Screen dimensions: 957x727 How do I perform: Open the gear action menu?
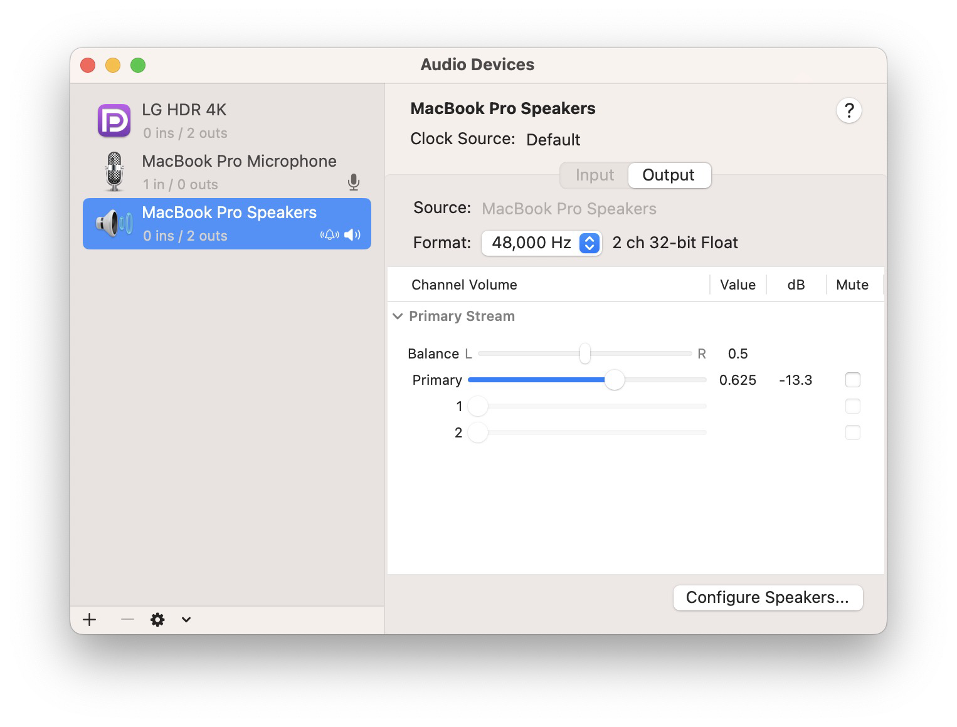pos(157,620)
